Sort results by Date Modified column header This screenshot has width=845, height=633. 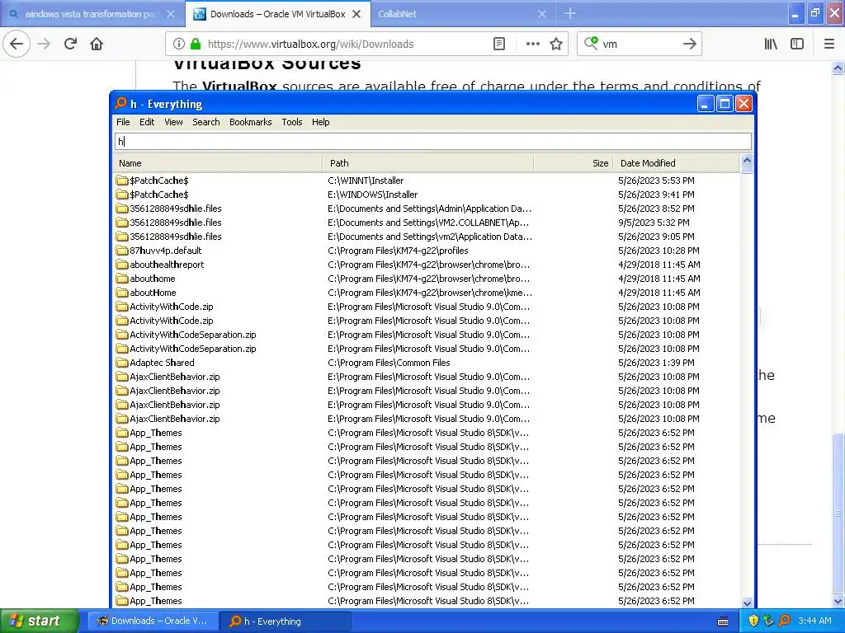click(x=677, y=163)
